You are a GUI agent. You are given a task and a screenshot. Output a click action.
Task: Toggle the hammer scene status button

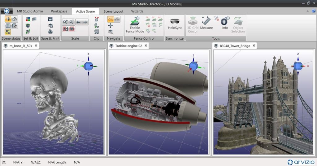(14, 19)
